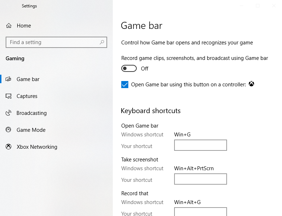Click the Take screenshot label

(x=140, y=160)
